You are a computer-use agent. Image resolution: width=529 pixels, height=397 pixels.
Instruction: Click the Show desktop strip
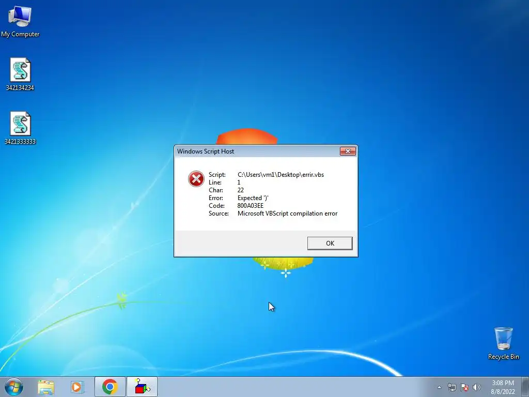coord(525,387)
